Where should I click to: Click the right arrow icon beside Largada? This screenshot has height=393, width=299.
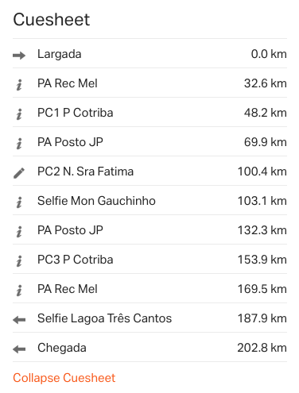(x=19, y=56)
